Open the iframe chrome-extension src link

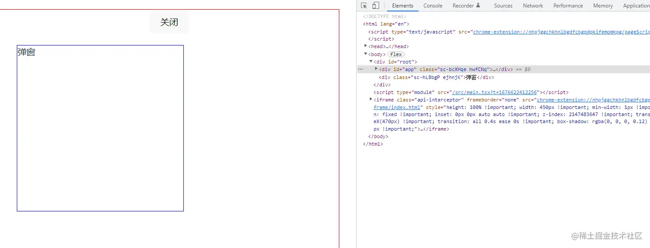click(x=593, y=100)
